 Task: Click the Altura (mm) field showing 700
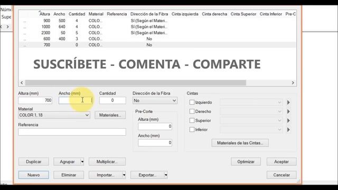click(x=35, y=100)
